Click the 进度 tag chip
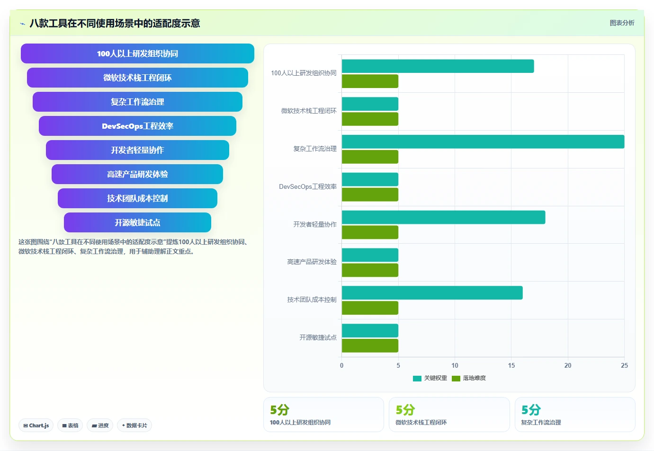654x451 pixels. pyautogui.click(x=100, y=425)
